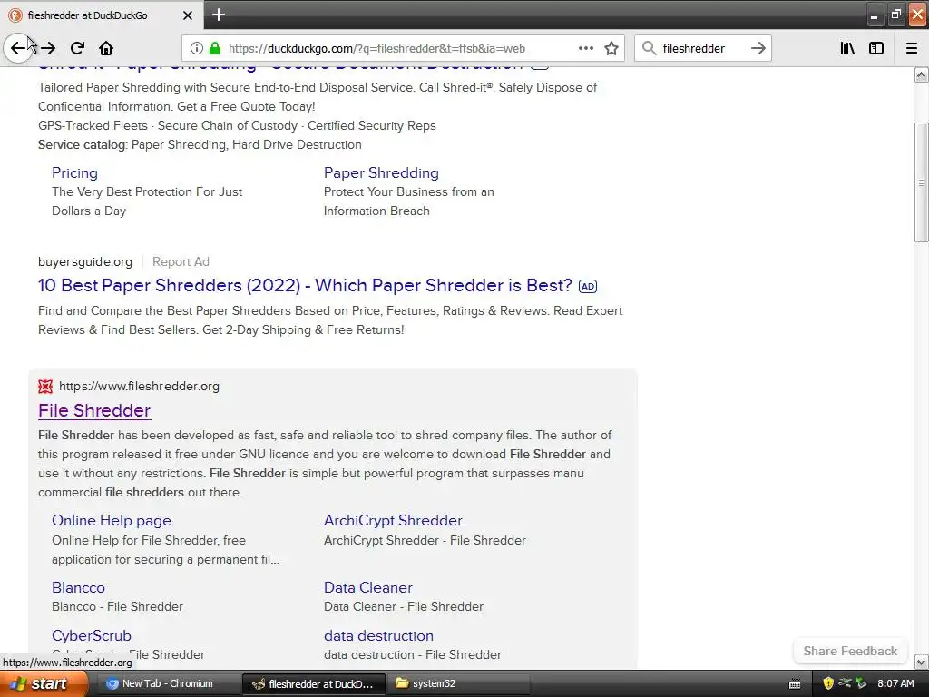
Task: Click the buyersguide.org ad domain text
Action: pyautogui.click(x=85, y=262)
